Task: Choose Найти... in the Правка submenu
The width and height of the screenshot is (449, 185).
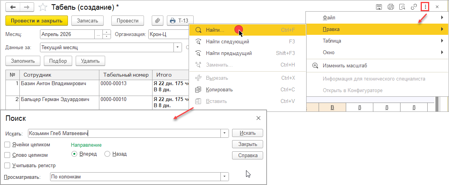Action: [248, 30]
